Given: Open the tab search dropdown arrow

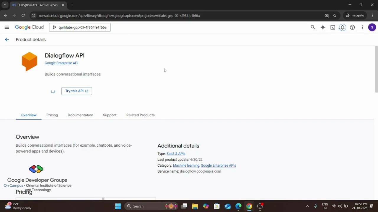Looking at the screenshot, I should click(x=5, y=5).
